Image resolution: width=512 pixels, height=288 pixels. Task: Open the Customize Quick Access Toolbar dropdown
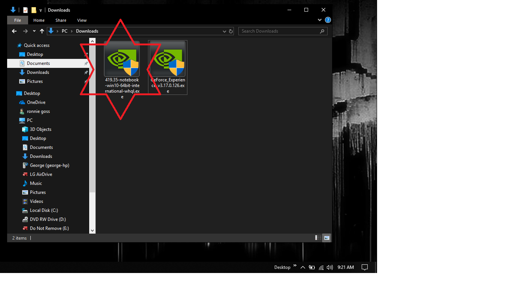click(40, 10)
